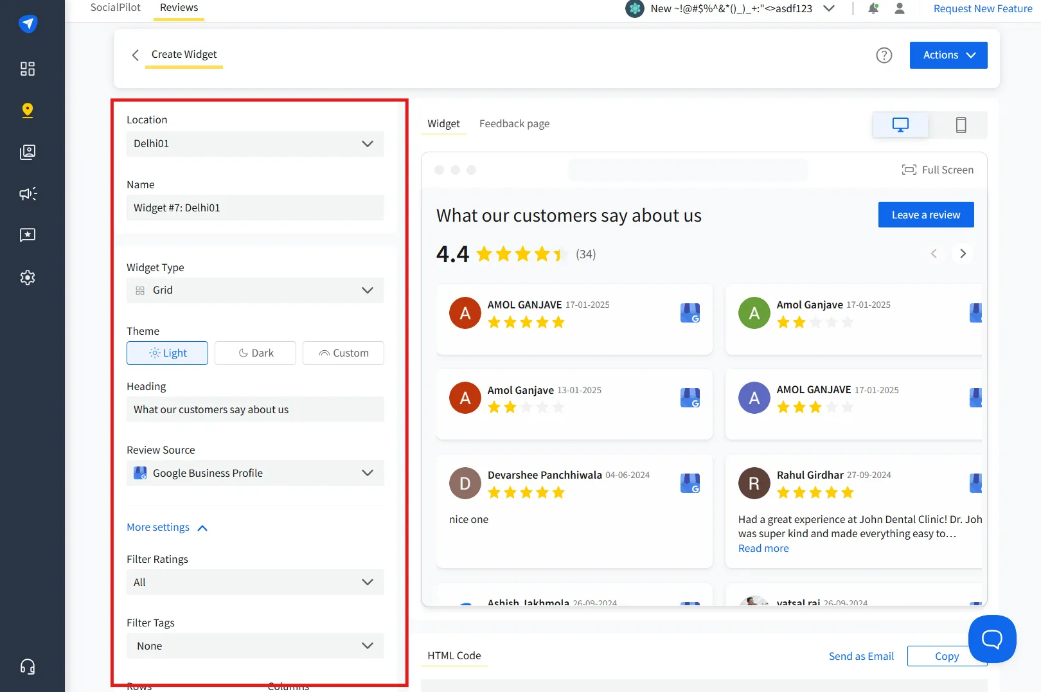Open the SocialPilot dashboard grid icon

pyautogui.click(x=27, y=69)
